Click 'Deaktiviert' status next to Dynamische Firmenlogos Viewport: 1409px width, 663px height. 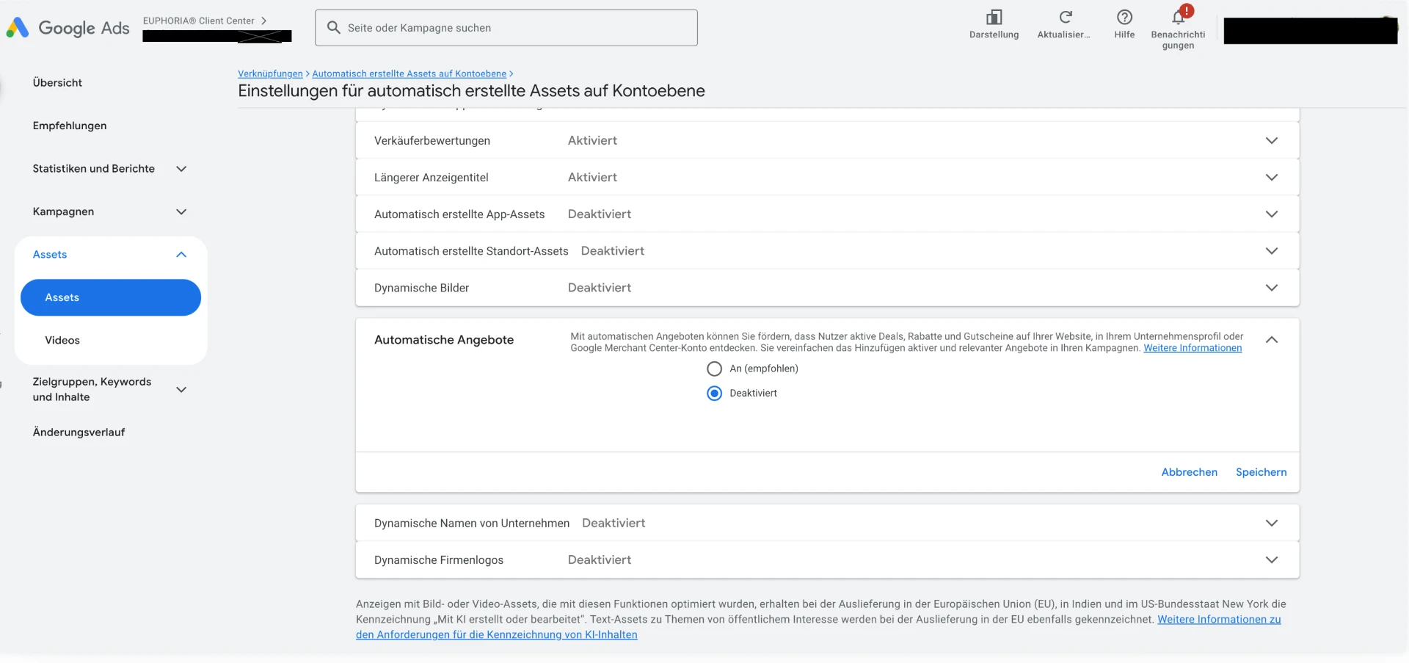[x=600, y=559]
